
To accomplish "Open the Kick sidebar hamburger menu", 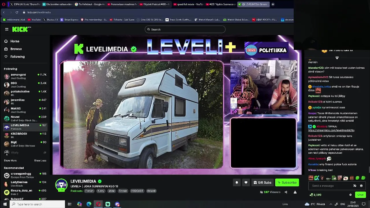I will 7,29.
